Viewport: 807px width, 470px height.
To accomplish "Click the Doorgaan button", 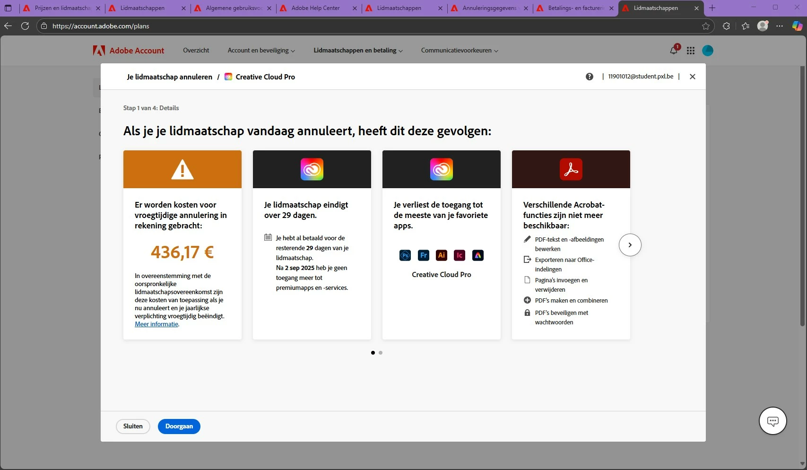I will (179, 426).
